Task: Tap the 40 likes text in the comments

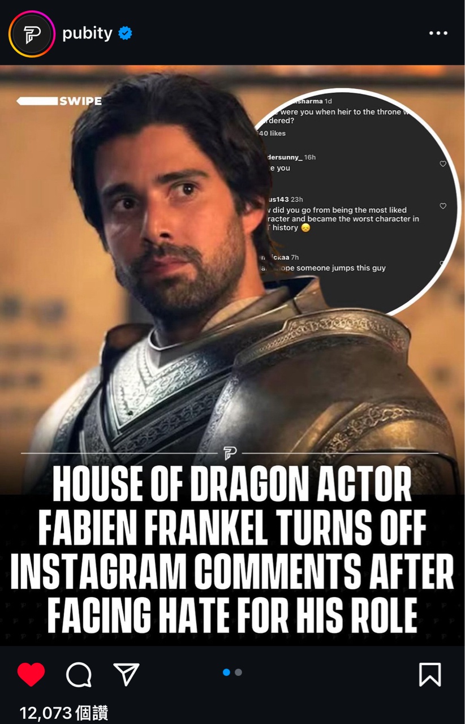Action: (x=272, y=133)
